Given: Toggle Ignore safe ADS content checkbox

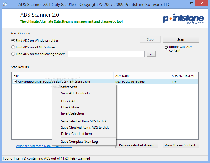Looking at the screenshot, I should pos(166,48).
